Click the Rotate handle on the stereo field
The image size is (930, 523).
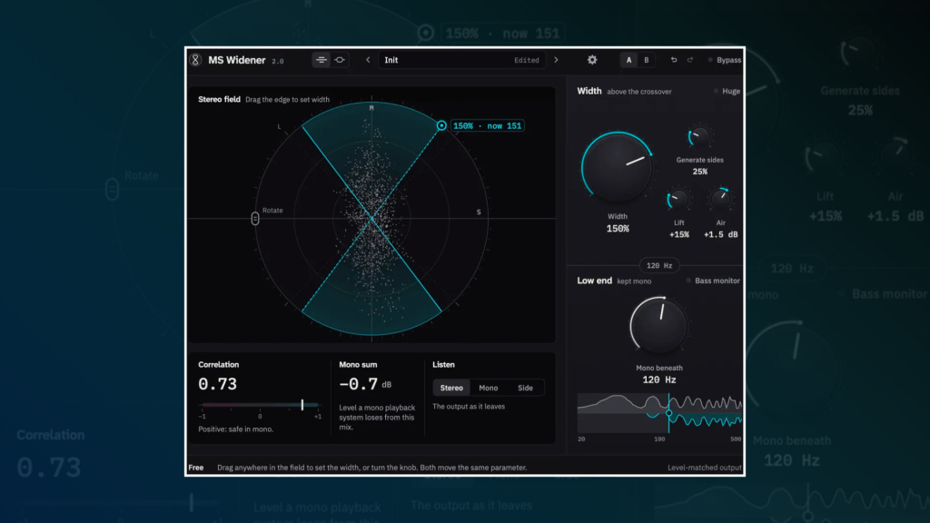[x=255, y=218]
